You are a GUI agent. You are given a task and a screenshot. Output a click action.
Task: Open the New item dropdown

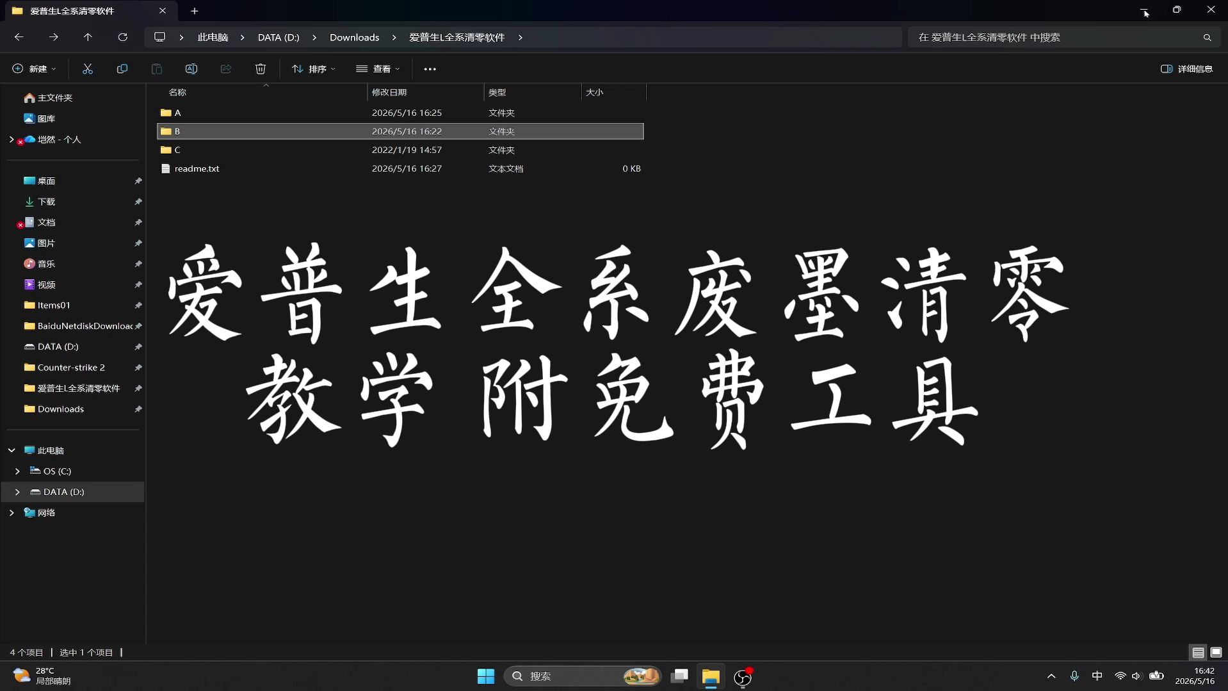point(35,69)
